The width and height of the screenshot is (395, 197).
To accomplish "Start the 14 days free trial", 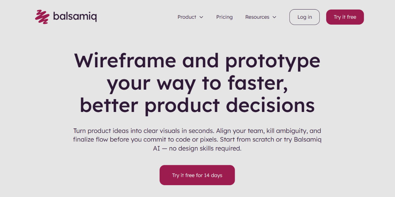I will (x=197, y=175).
